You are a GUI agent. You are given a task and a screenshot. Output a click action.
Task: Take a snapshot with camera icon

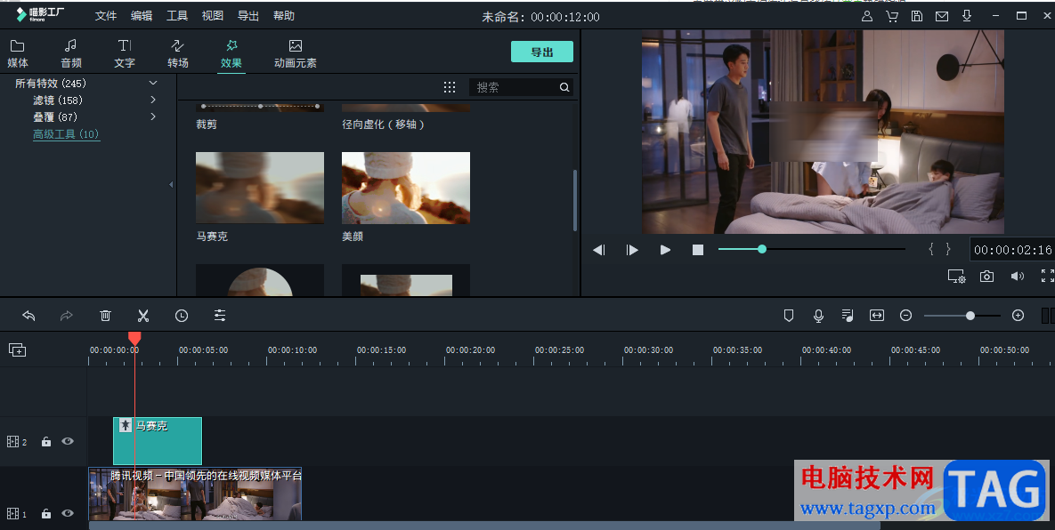point(986,276)
